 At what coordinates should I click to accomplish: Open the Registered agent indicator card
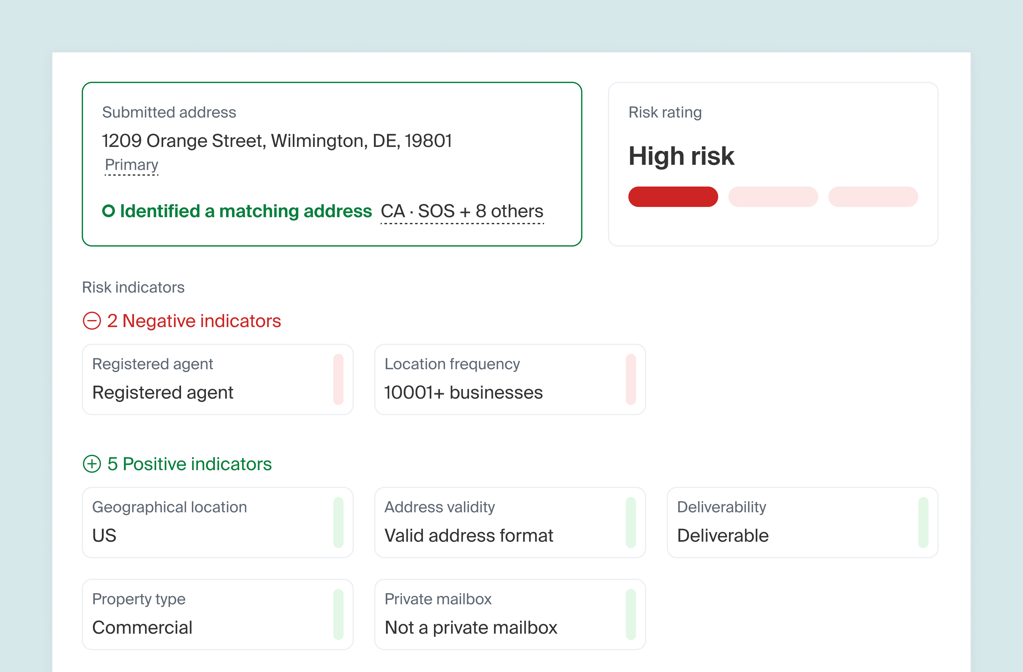217,379
